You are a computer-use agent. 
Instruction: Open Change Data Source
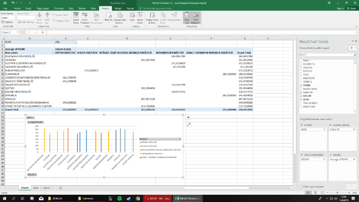(x=120, y=18)
